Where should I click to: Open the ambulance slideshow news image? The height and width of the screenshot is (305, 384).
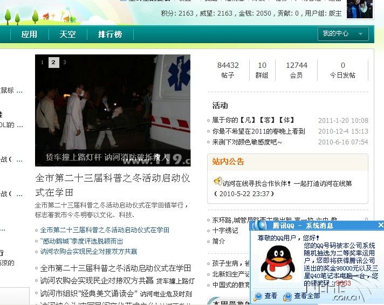click(x=113, y=110)
